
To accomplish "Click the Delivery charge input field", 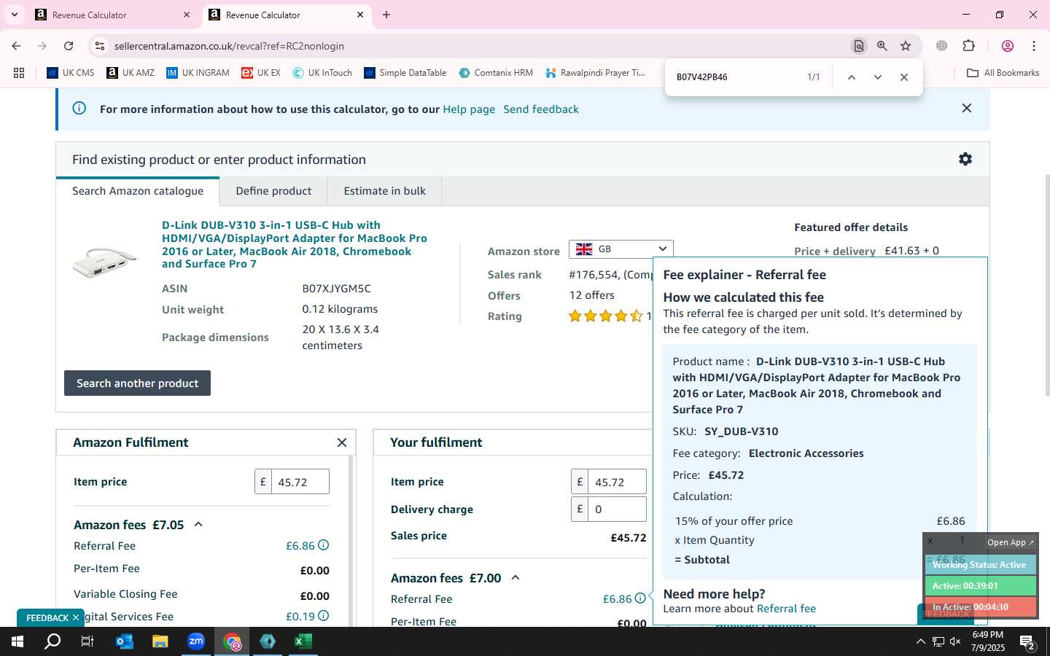I will tap(617, 509).
